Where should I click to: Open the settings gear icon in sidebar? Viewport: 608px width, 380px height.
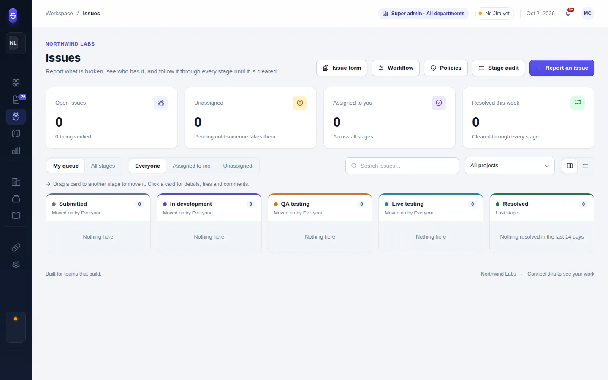[16, 264]
